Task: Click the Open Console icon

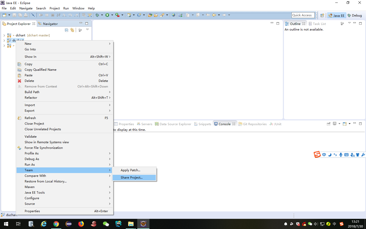Action: coord(345,124)
